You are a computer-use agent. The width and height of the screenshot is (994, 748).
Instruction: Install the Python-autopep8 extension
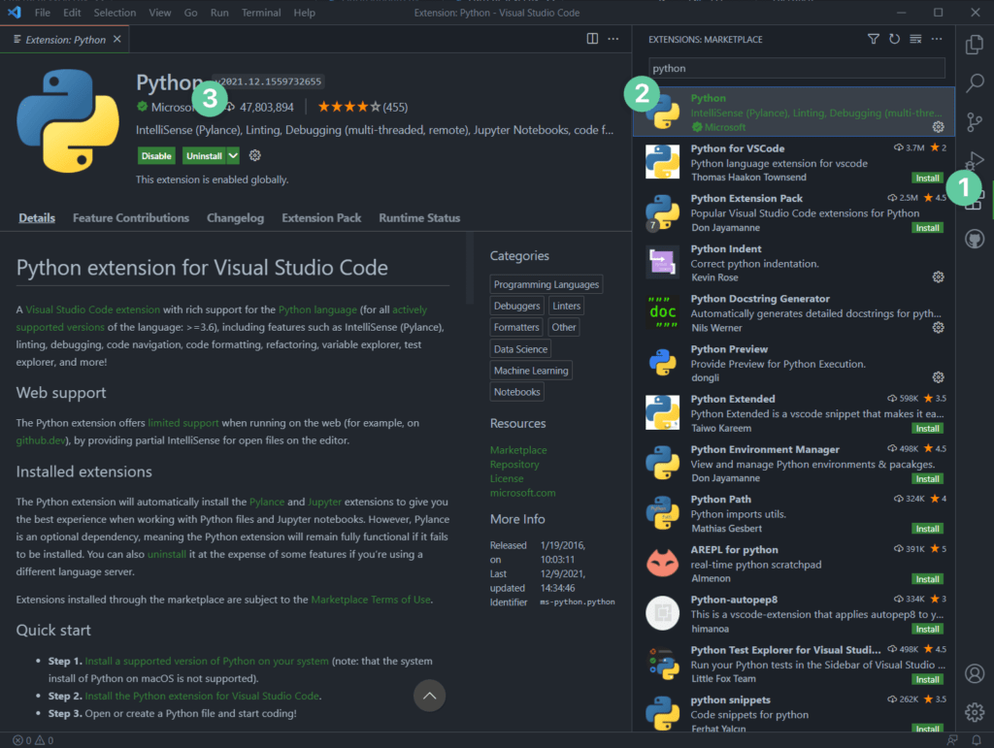(x=927, y=629)
